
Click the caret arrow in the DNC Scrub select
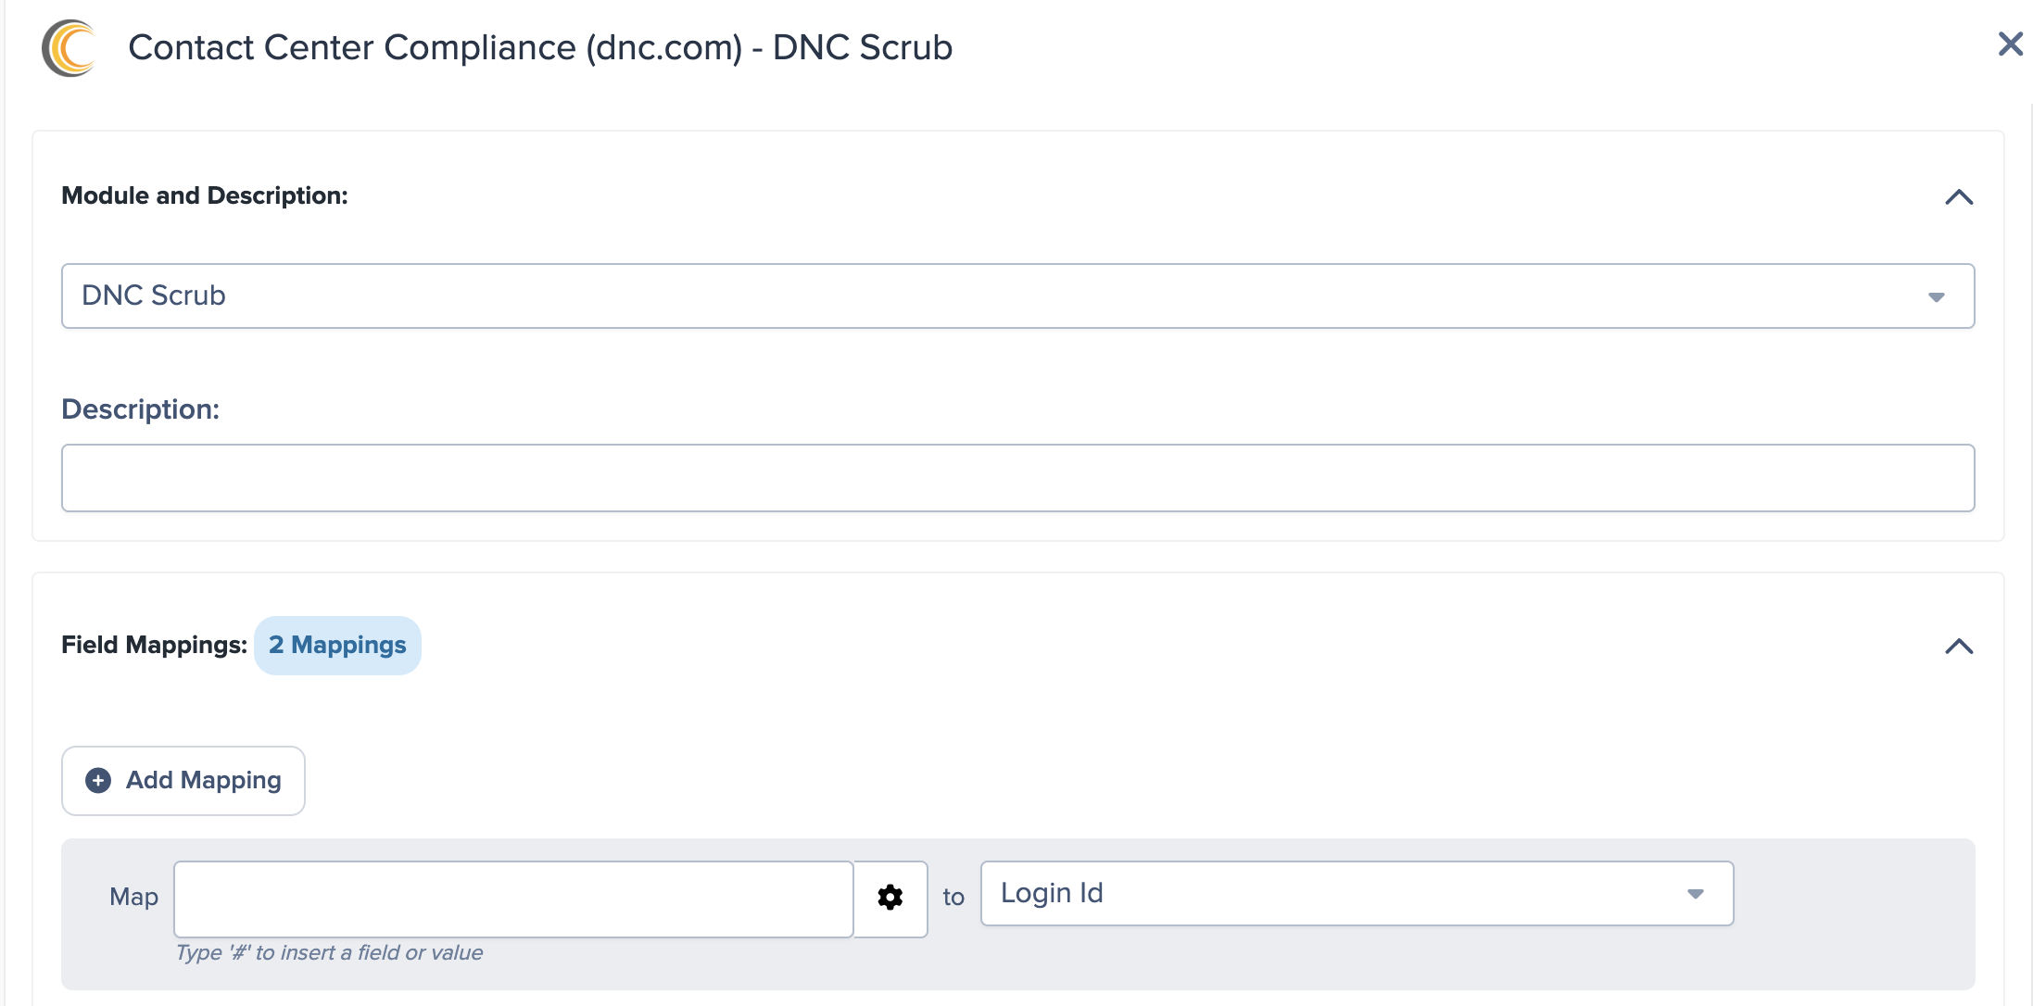(x=1936, y=297)
